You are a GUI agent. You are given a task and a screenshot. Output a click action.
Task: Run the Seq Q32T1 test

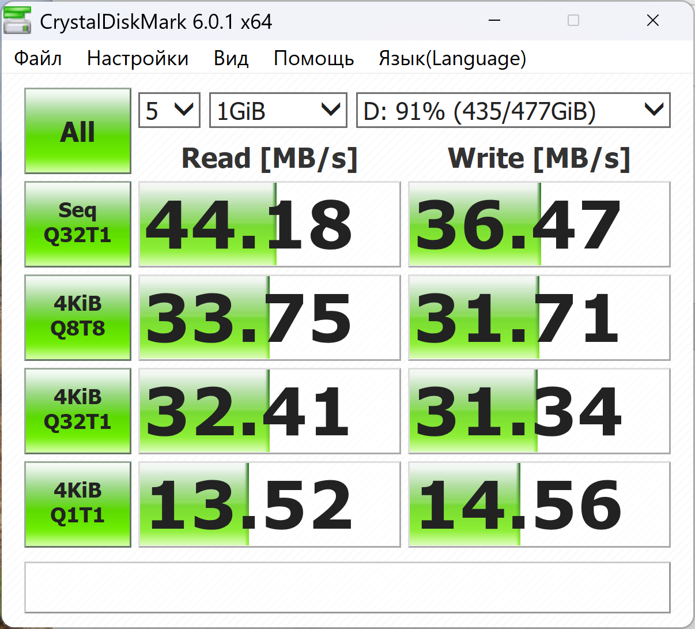tap(78, 224)
